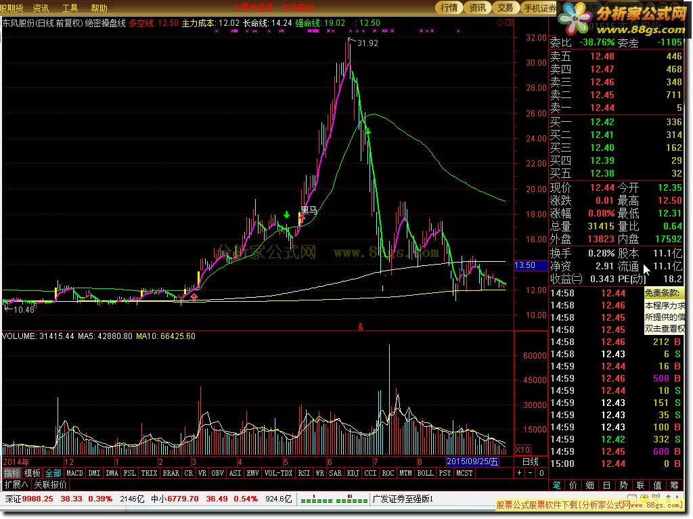Select the VOL-TDX indicator
Image resolution: width=693 pixels, height=519 pixels.
click(278, 473)
